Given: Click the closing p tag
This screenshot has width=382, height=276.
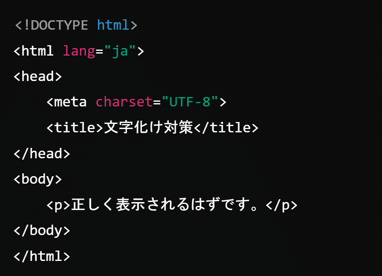Looking at the screenshot, I should 282,205.
